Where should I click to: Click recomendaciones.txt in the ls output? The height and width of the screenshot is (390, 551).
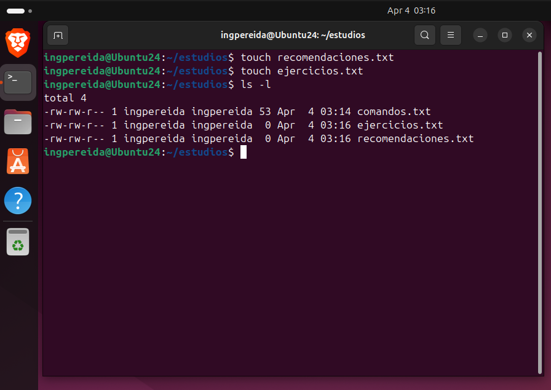pos(415,139)
